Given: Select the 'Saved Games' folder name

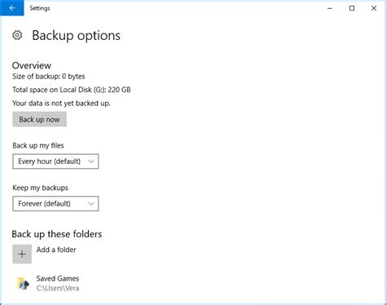Looking at the screenshot, I should point(58,278).
